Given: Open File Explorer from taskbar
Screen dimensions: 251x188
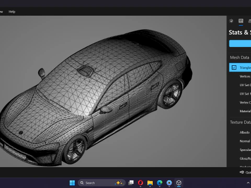Looking at the screenshot, I should [150, 183].
